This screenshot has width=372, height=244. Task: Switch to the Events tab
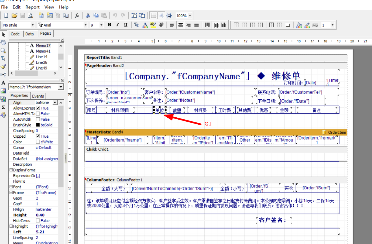tap(38, 96)
